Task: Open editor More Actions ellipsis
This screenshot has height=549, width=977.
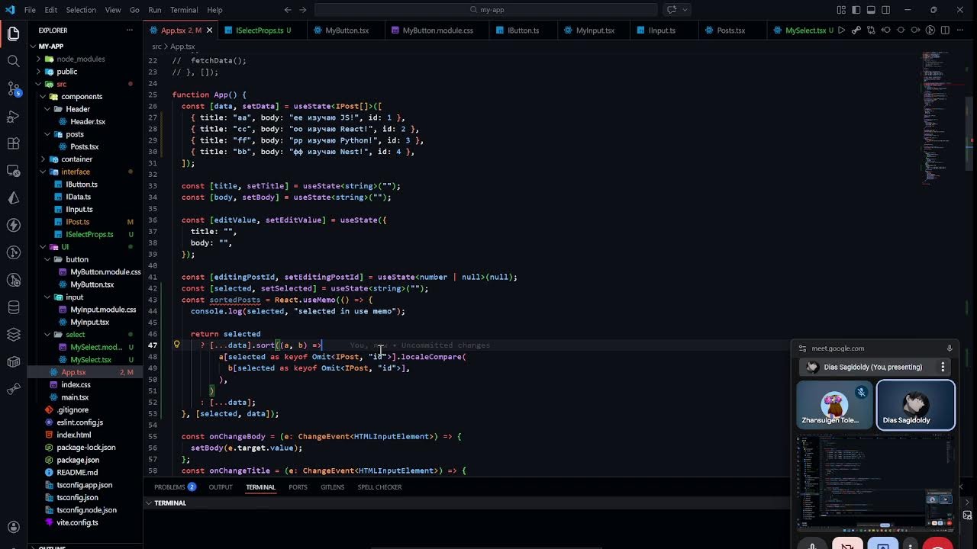Action: click(959, 30)
